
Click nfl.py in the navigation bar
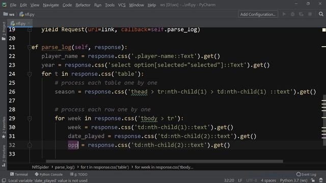click(x=27, y=14)
